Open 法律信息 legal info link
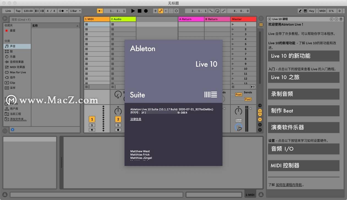Screen dimensions: 347x200 click(136, 119)
